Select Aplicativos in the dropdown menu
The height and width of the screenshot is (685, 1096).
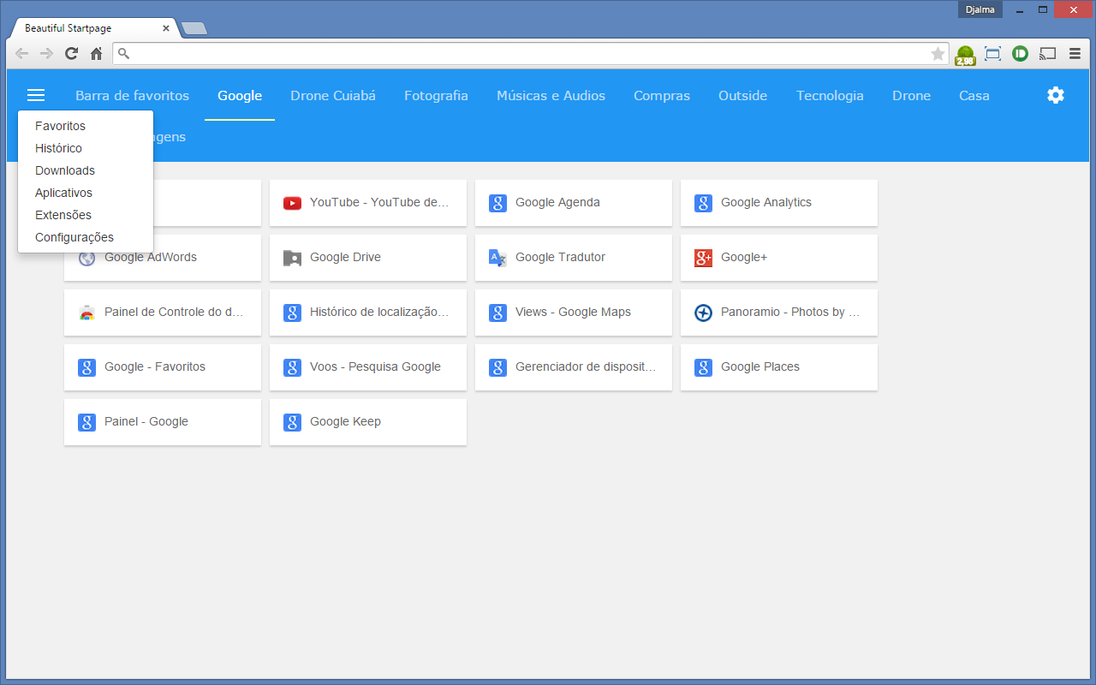tap(86, 193)
